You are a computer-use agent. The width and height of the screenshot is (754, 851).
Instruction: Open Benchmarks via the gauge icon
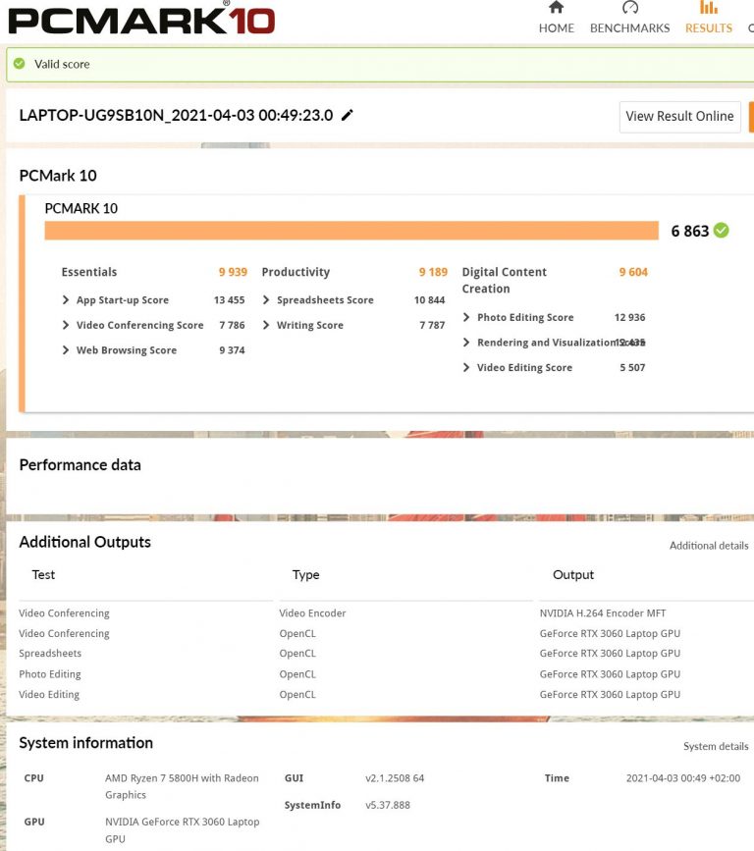click(629, 8)
